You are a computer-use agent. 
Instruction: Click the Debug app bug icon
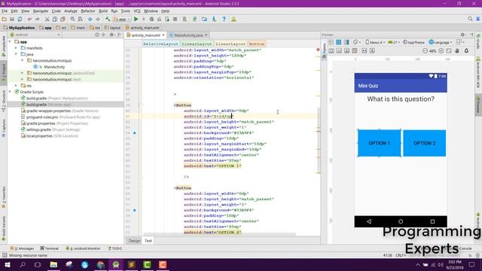tap(151, 19)
